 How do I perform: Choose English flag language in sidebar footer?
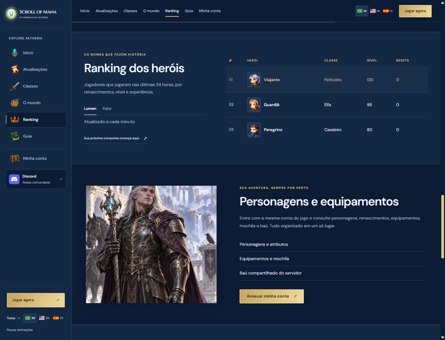44,318
